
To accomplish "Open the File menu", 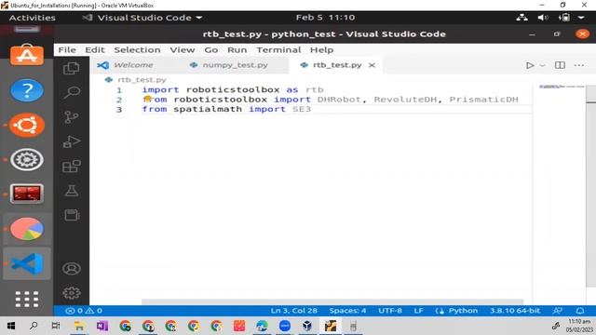I will click(x=67, y=49).
